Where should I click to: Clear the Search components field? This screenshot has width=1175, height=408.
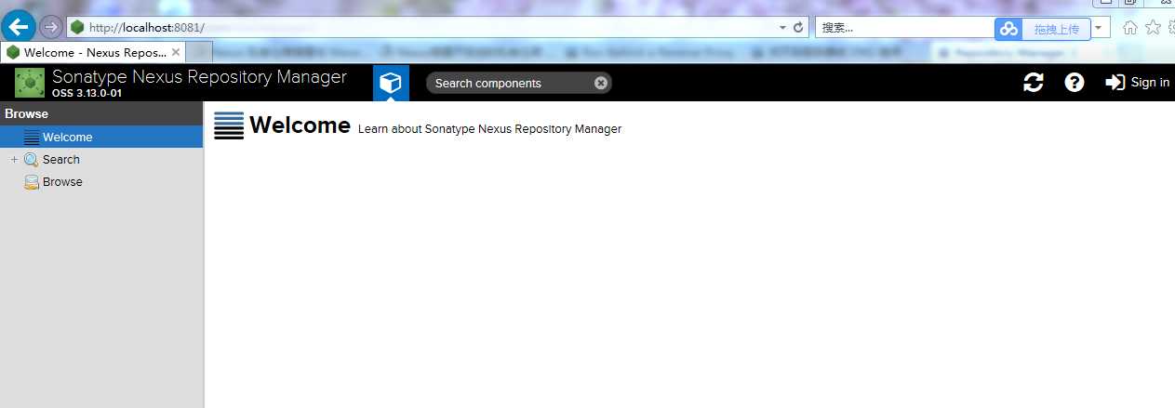click(x=601, y=83)
